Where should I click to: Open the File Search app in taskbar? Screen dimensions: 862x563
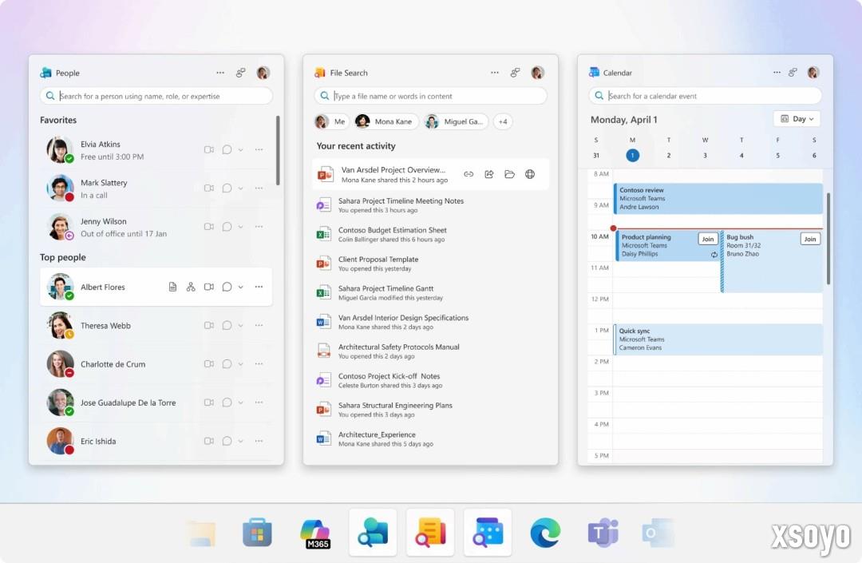point(430,533)
